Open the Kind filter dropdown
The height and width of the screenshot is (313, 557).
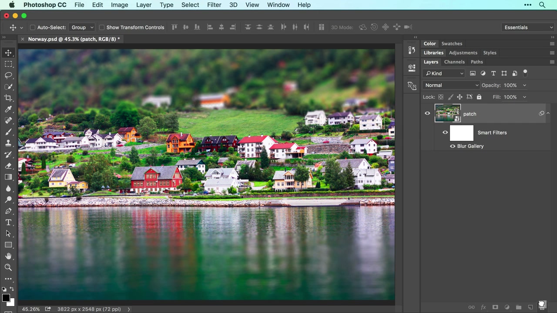[x=444, y=73]
